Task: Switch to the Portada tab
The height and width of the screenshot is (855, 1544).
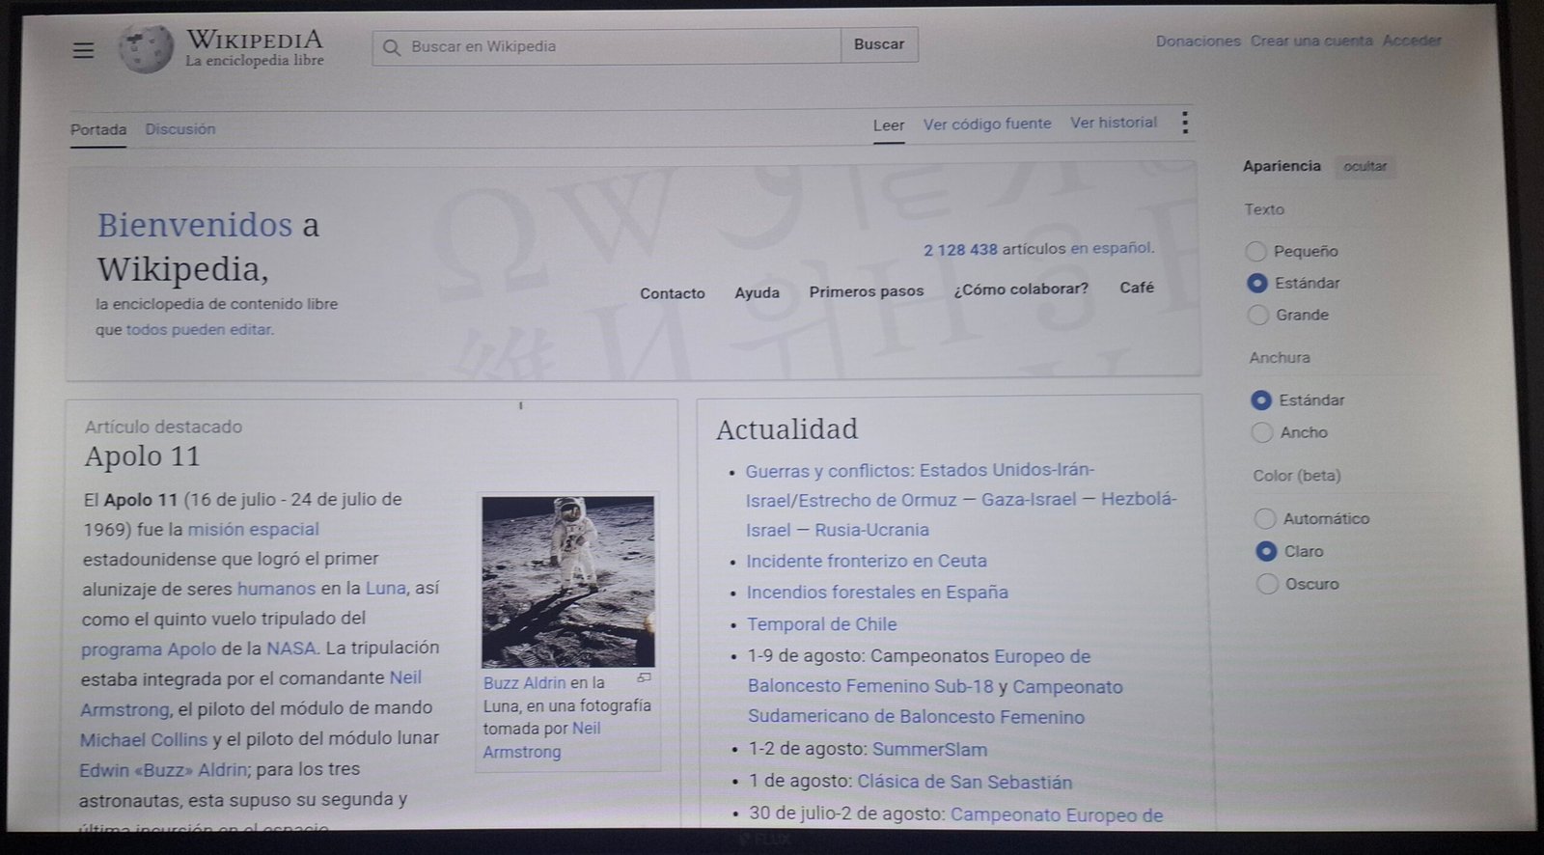Action: (x=98, y=129)
